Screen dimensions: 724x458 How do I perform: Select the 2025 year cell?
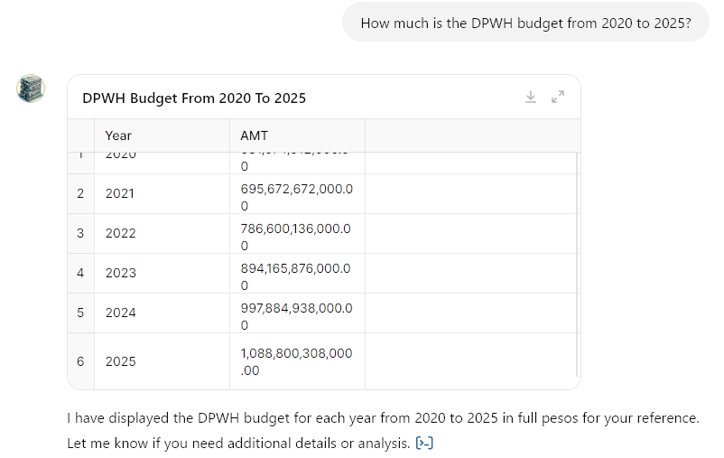162,361
